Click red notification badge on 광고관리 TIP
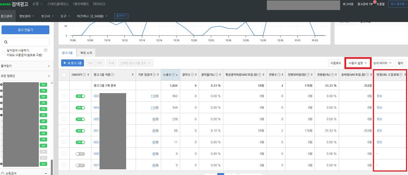Viewport: 408px width, 175px height. (374, 2)
